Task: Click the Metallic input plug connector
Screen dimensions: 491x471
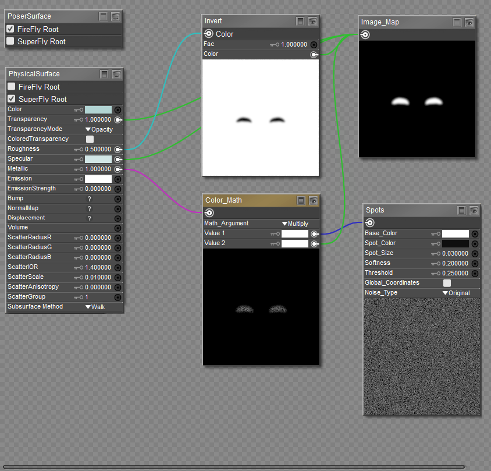Action: 118,169
